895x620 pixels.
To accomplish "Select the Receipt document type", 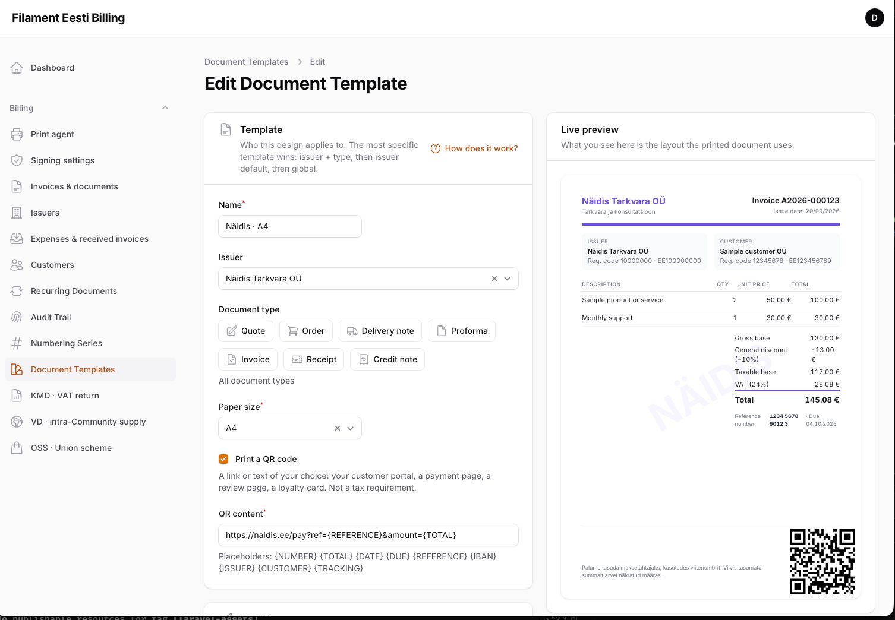I will (x=314, y=359).
